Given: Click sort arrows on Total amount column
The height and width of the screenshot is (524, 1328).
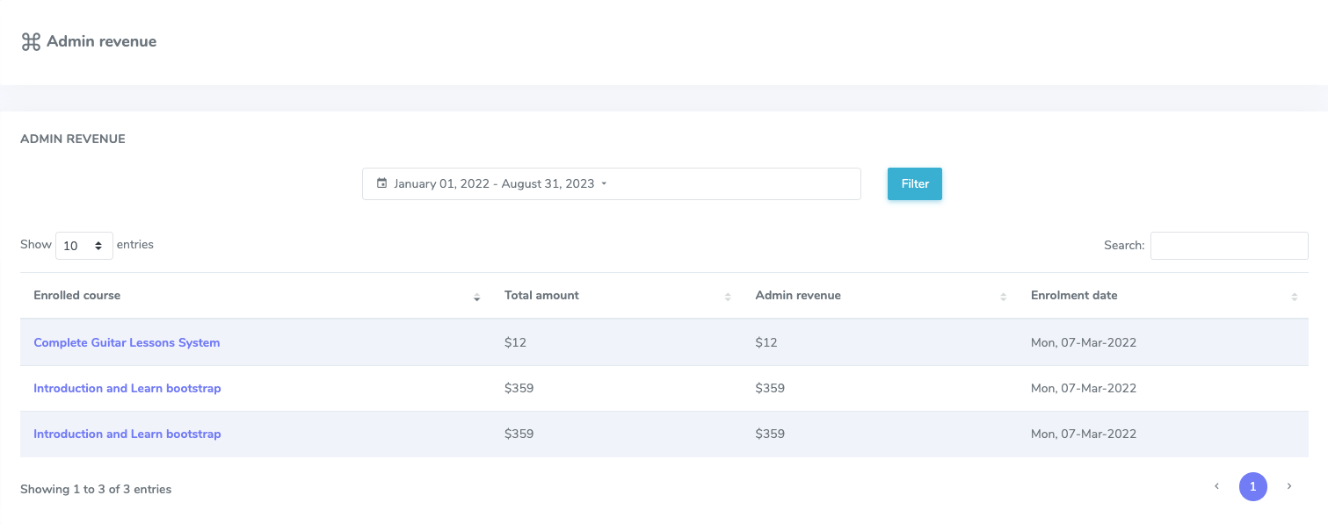Looking at the screenshot, I should tap(728, 297).
